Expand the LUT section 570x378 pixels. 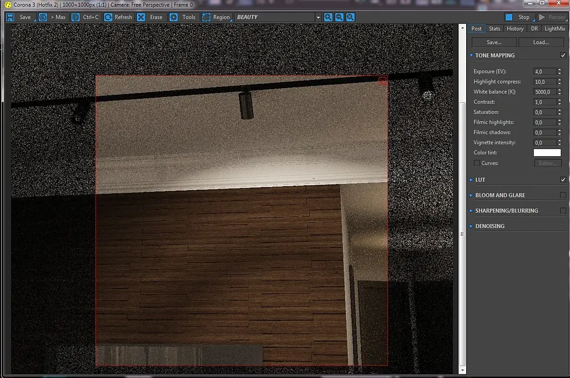471,180
